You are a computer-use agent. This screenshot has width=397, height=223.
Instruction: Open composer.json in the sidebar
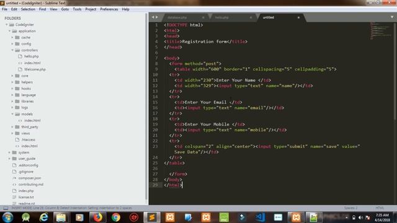click(30, 178)
